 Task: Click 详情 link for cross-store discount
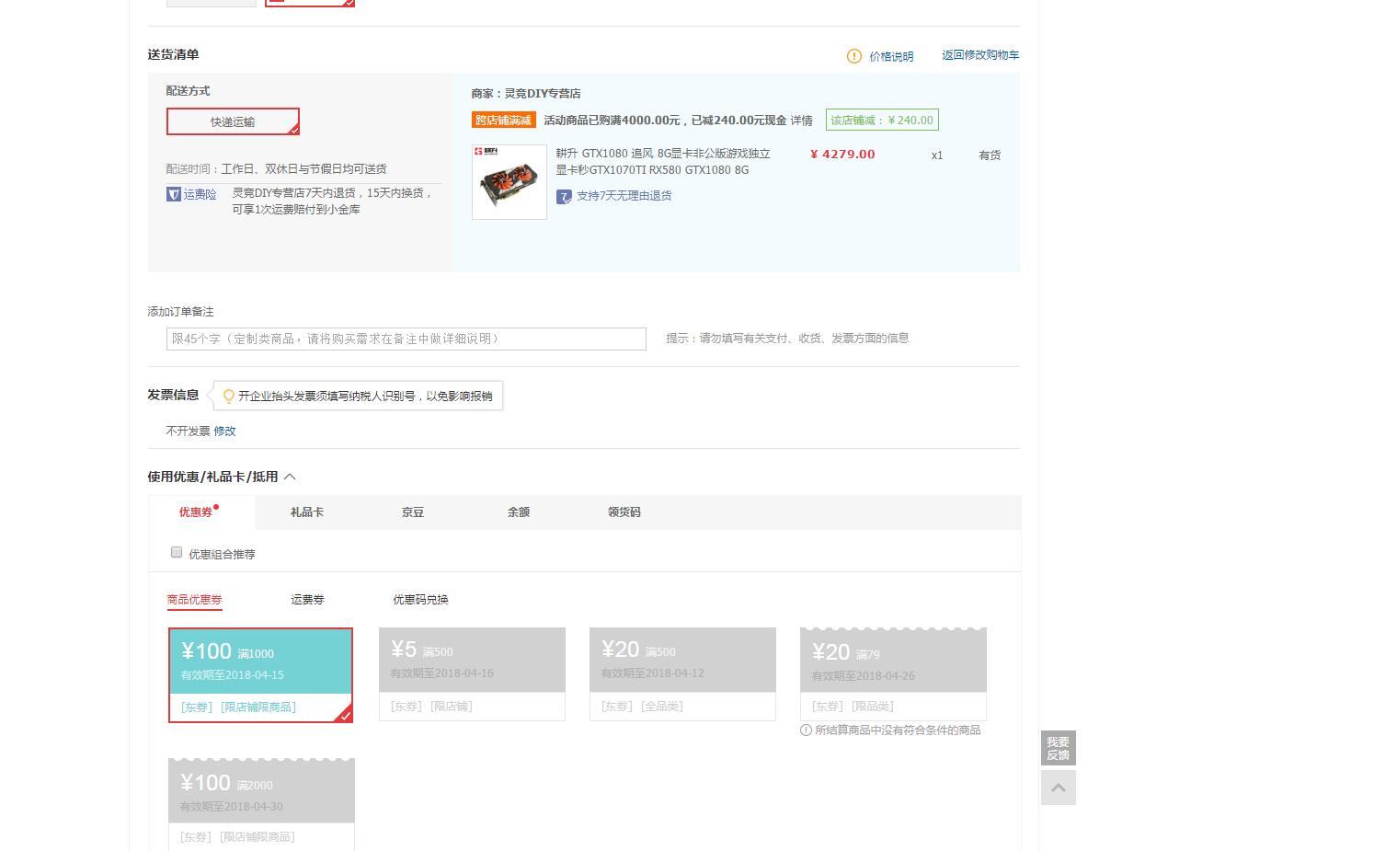pos(802,121)
